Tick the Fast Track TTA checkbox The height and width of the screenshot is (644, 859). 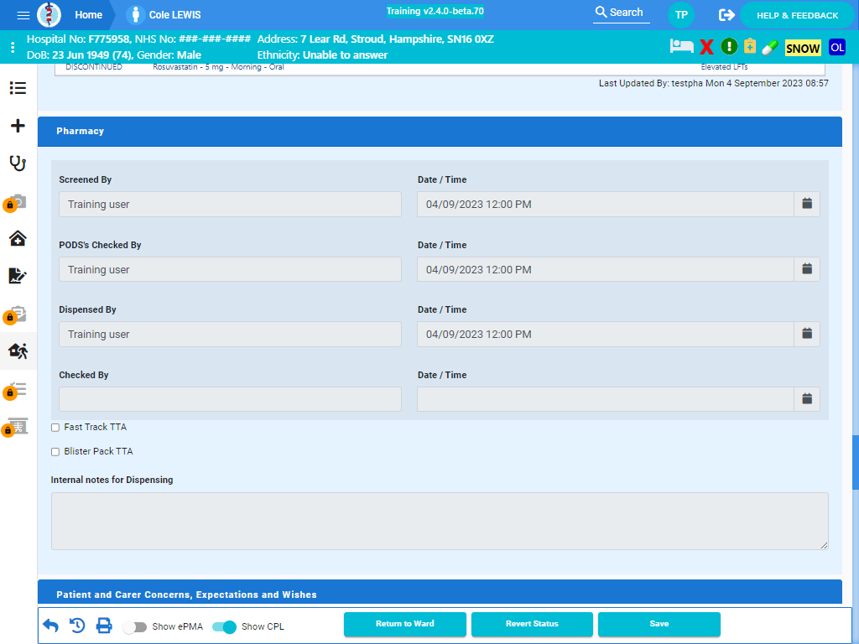point(55,428)
